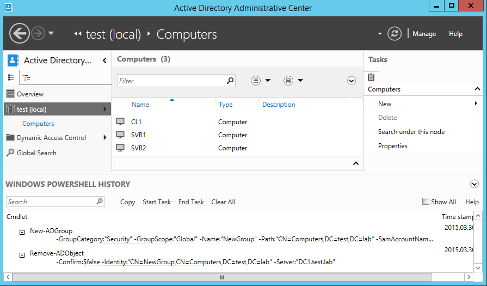Click the list view options icon
Viewport: 487px width, 286px height.
point(256,81)
